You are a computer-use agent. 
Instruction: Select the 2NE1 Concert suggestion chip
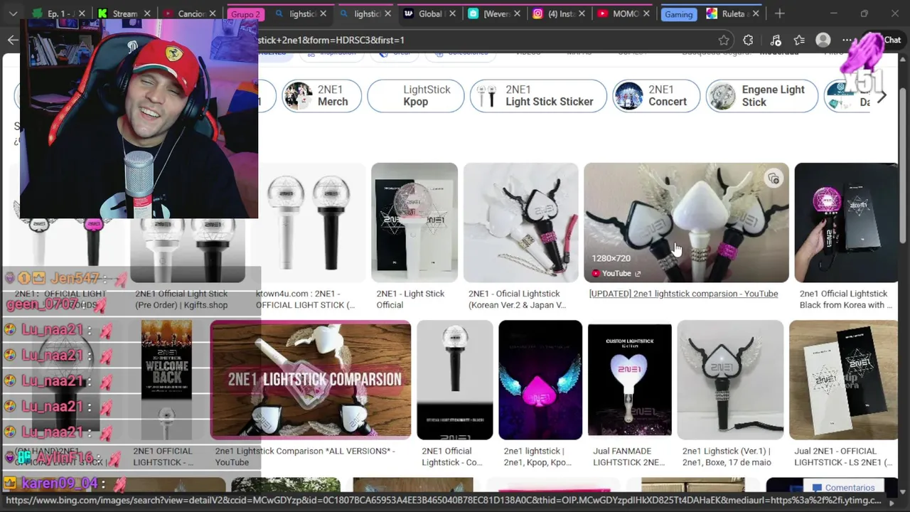pyautogui.click(x=656, y=95)
